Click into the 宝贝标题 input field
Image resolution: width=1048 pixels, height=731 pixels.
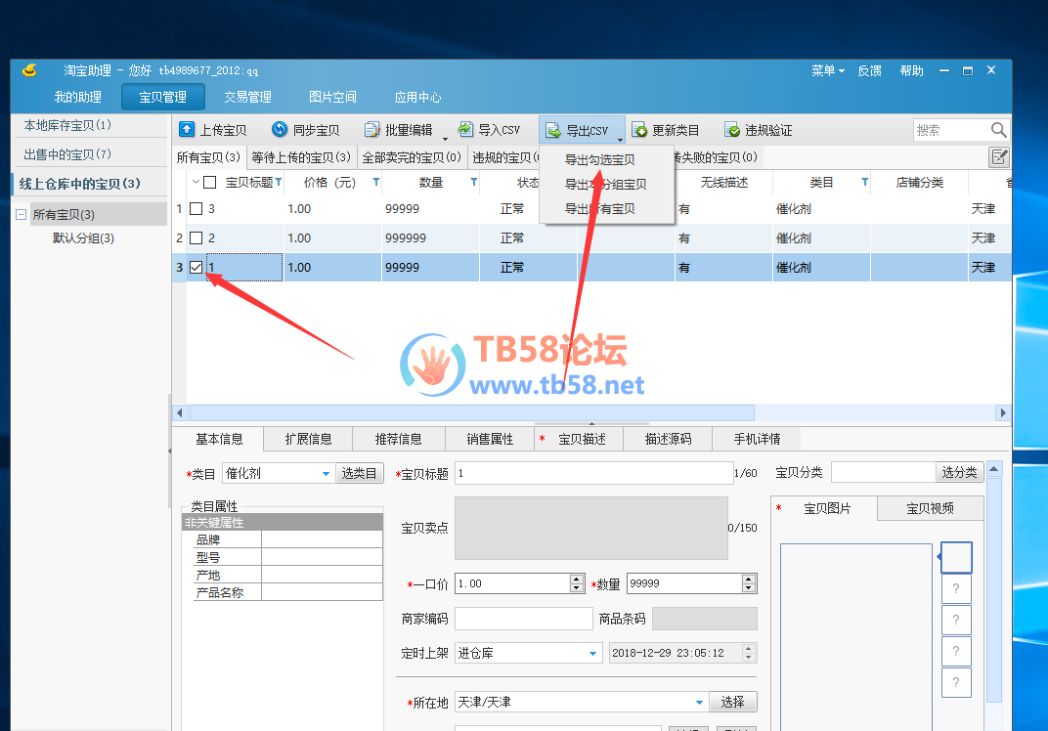[593, 473]
